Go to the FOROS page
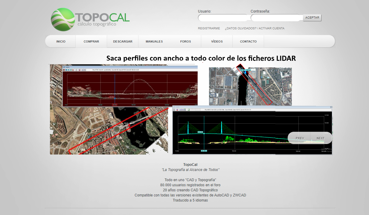This screenshot has height=215, width=369. (x=186, y=41)
